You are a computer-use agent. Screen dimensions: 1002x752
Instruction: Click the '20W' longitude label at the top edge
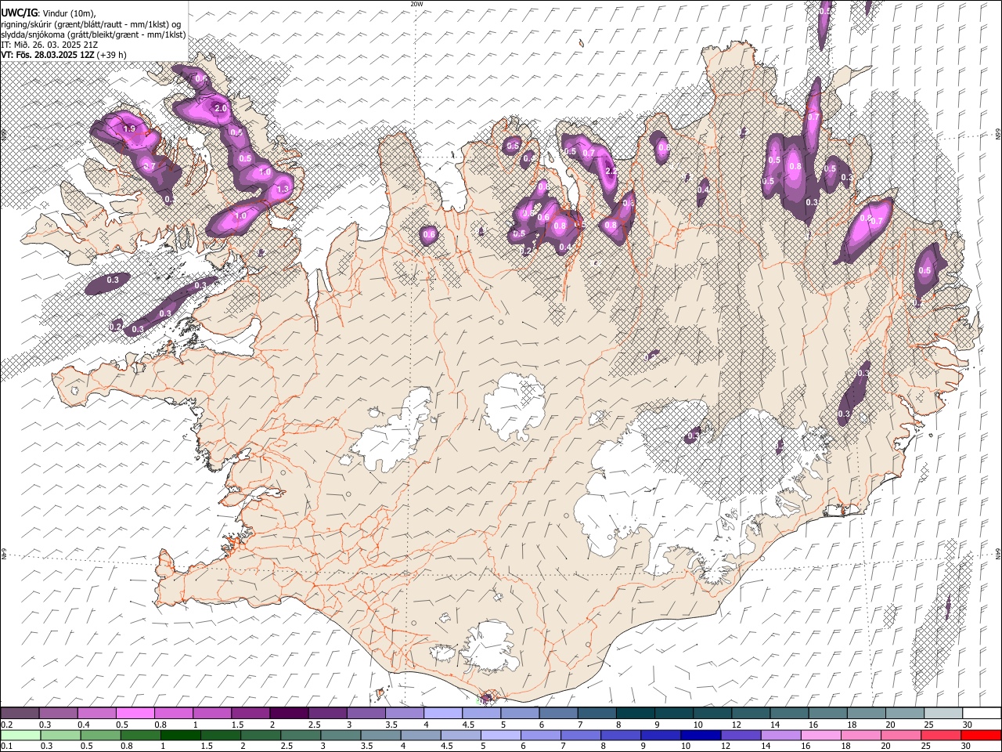pyautogui.click(x=416, y=4)
